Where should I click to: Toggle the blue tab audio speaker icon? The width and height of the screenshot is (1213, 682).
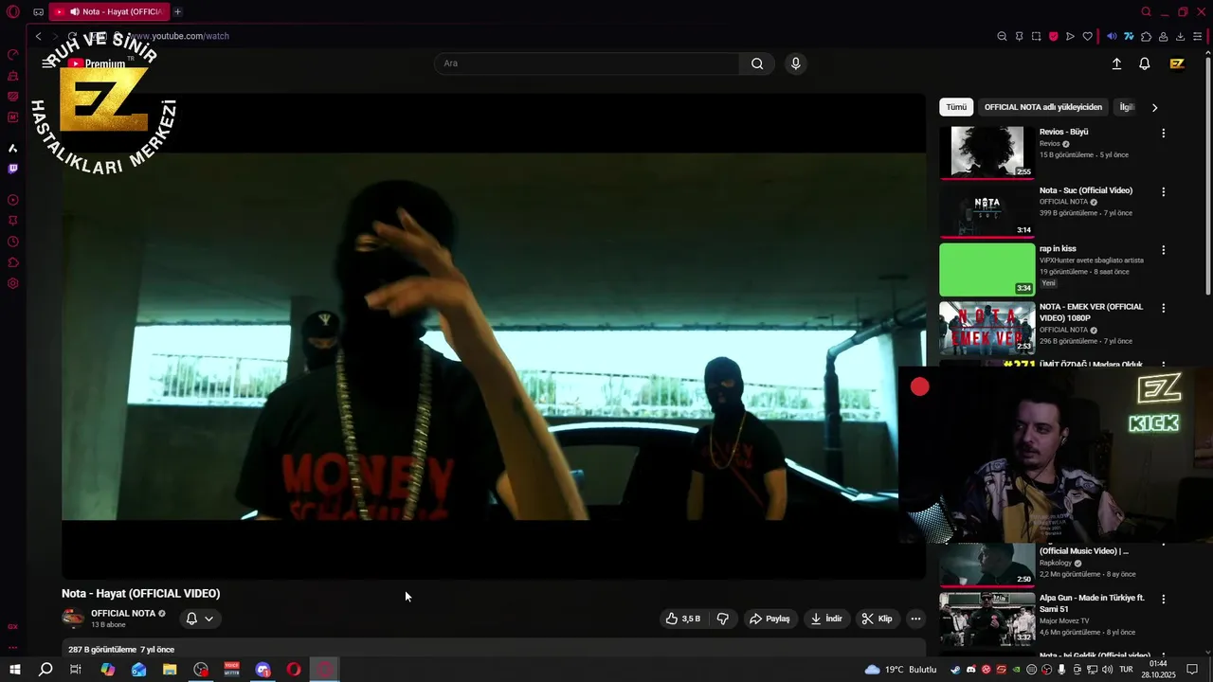[x=1112, y=36]
